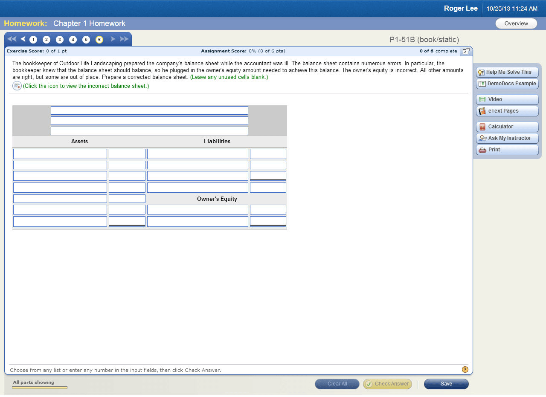
Task: Open the Video help resource
Action: (507, 99)
